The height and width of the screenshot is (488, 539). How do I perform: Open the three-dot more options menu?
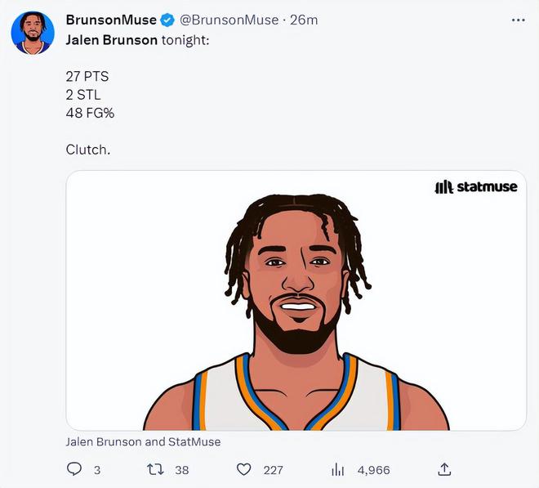(x=518, y=20)
